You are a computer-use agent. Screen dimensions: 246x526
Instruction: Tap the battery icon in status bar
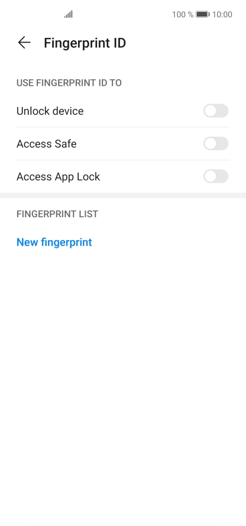[202, 14]
